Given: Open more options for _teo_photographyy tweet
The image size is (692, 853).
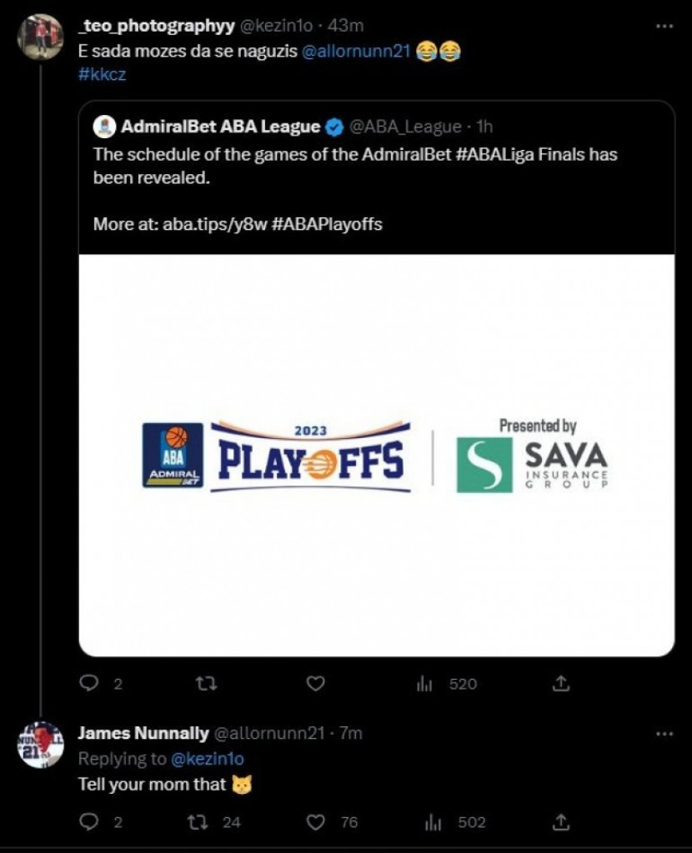Looking at the screenshot, I should (x=664, y=27).
